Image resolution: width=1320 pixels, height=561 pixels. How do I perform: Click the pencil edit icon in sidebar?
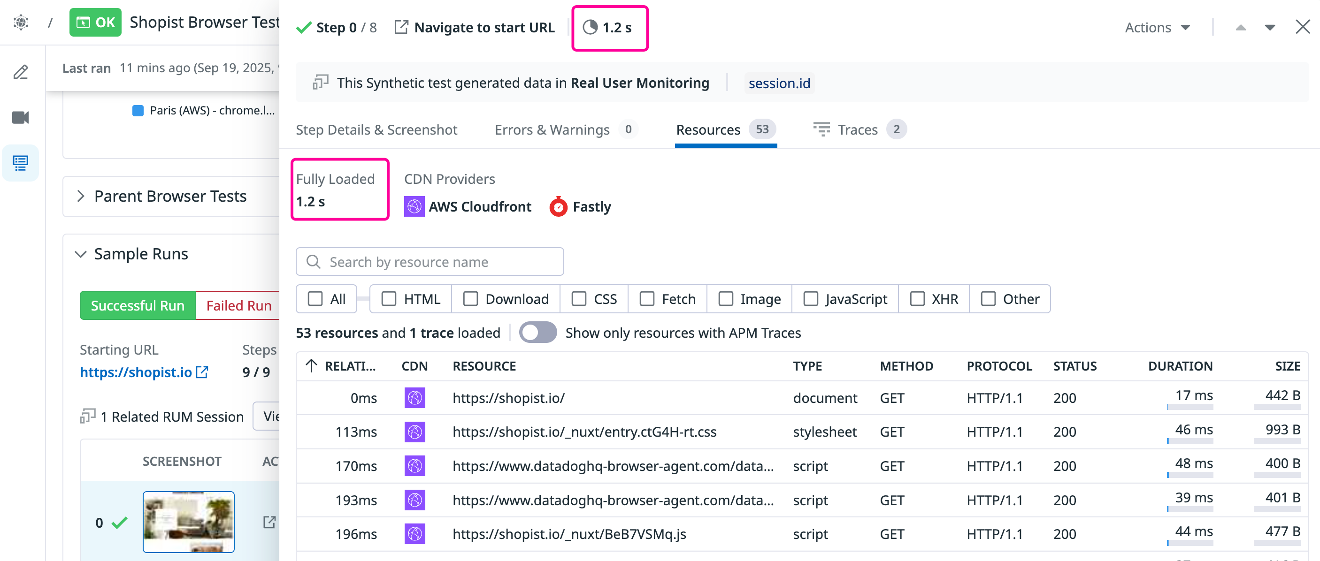point(21,72)
